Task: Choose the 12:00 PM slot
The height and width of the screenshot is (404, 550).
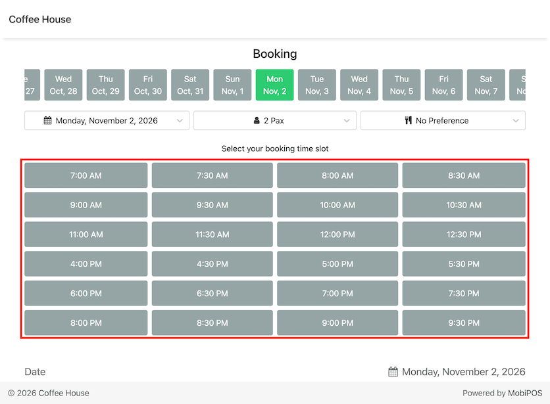Action: click(337, 235)
